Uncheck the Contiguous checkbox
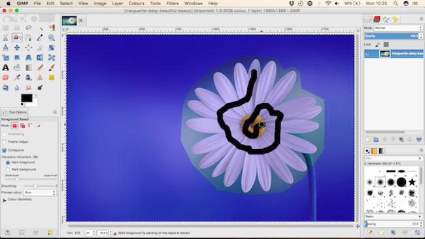The image size is (425, 239). tap(4, 150)
